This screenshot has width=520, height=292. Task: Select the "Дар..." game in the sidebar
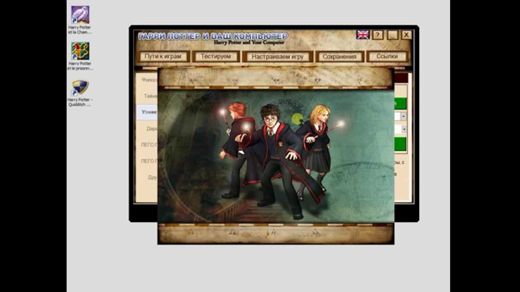(147, 129)
